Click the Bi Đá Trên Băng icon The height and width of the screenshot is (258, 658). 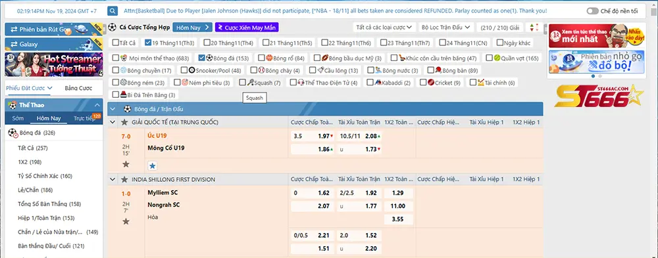coord(124,95)
